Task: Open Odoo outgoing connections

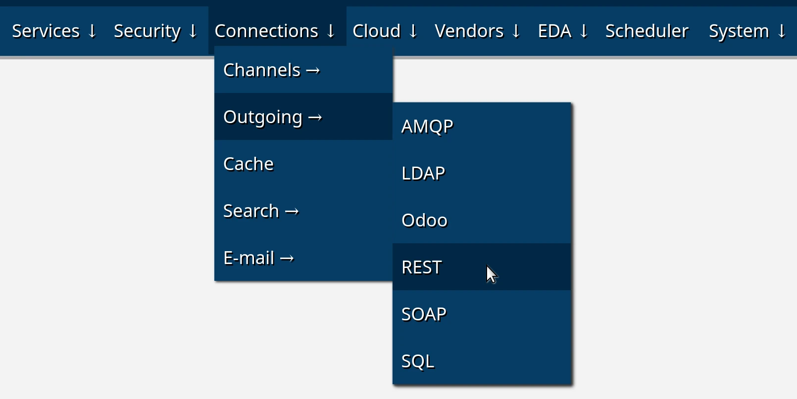Action: click(424, 221)
